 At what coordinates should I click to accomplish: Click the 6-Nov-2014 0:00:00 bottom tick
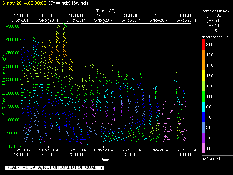(103, 152)
